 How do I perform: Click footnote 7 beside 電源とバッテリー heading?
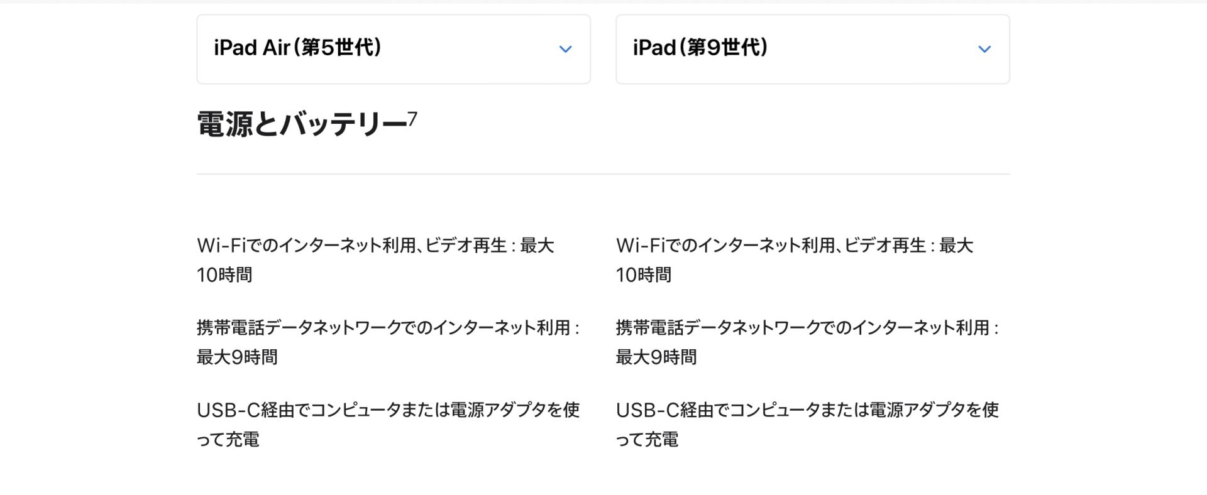pyautogui.click(x=412, y=118)
